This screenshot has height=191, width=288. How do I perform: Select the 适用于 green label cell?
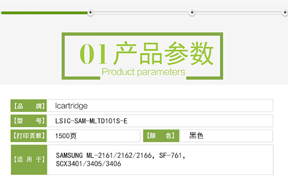pyautogui.click(x=29, y=160)
